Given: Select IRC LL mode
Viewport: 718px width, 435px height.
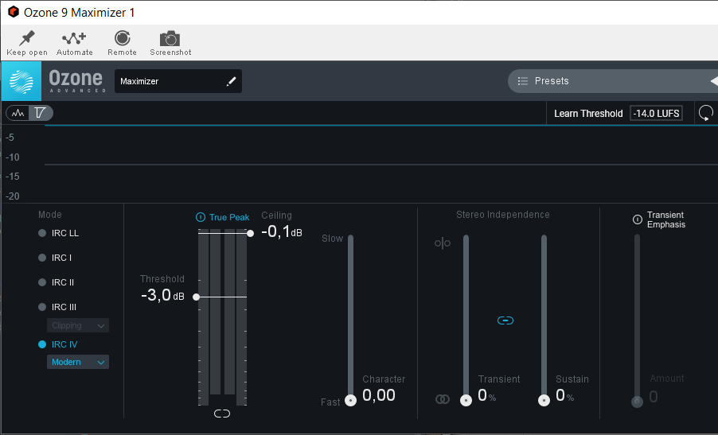Looking at the screenshot, I should [x=59, y=233].
